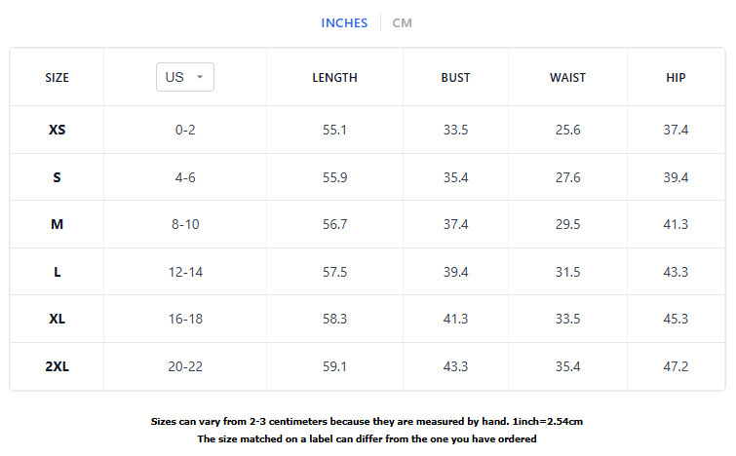Click the 47.2 hip value for 2XL
Viewport: 736px width, 456px height.
(676, 366)
